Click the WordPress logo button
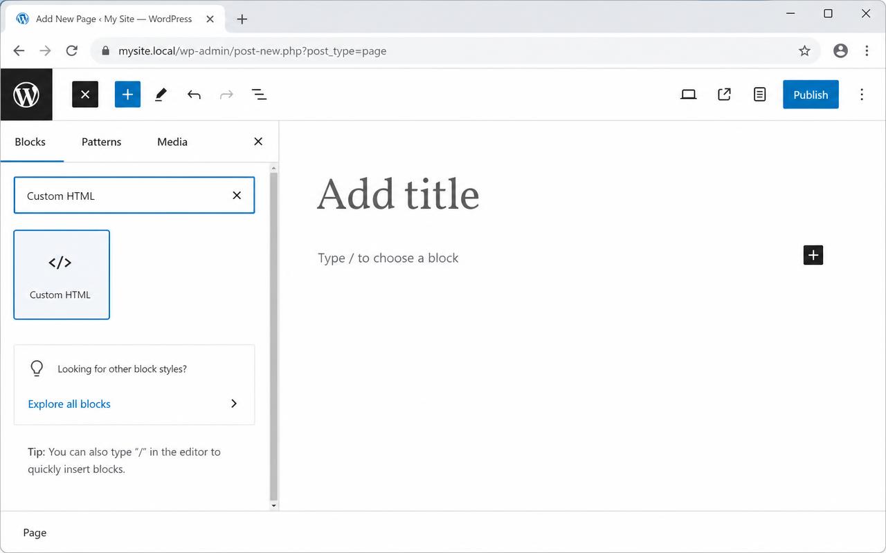This screenshot has height=553, width=886. click(26, 95)
